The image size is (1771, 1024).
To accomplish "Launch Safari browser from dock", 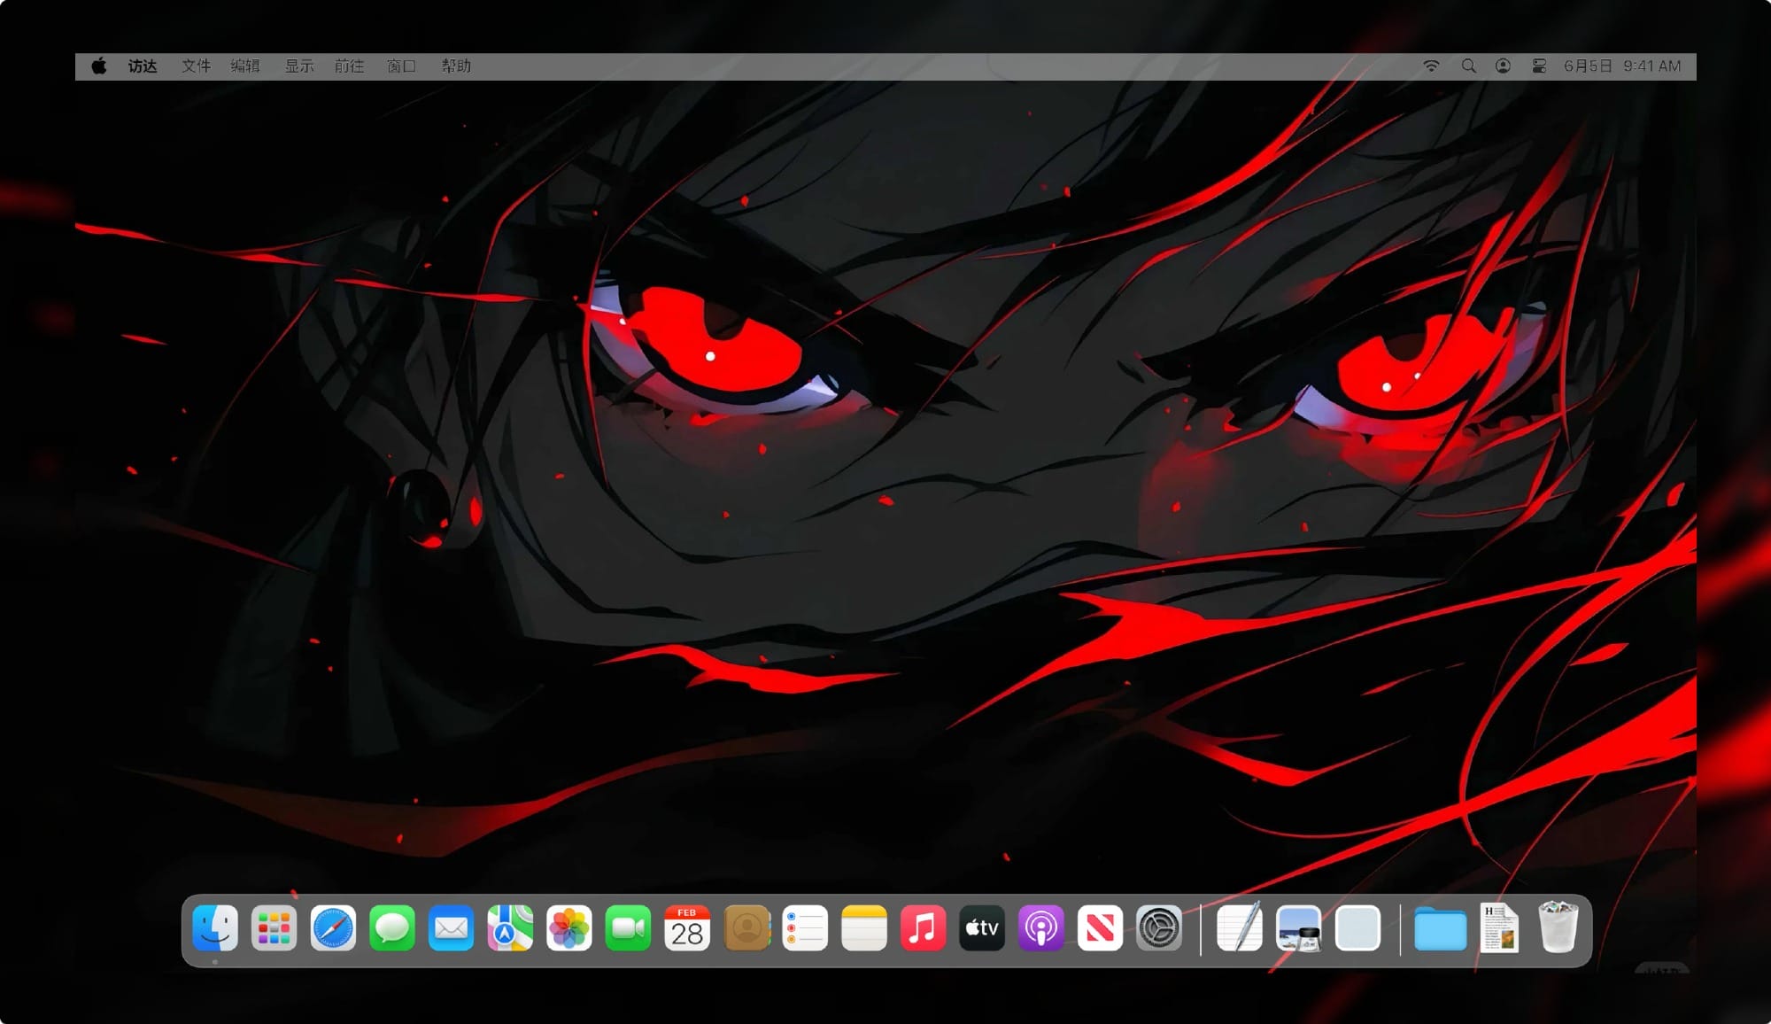I will point(333,928).
